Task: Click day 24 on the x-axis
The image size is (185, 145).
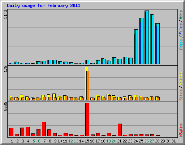Action: [135, 141]
